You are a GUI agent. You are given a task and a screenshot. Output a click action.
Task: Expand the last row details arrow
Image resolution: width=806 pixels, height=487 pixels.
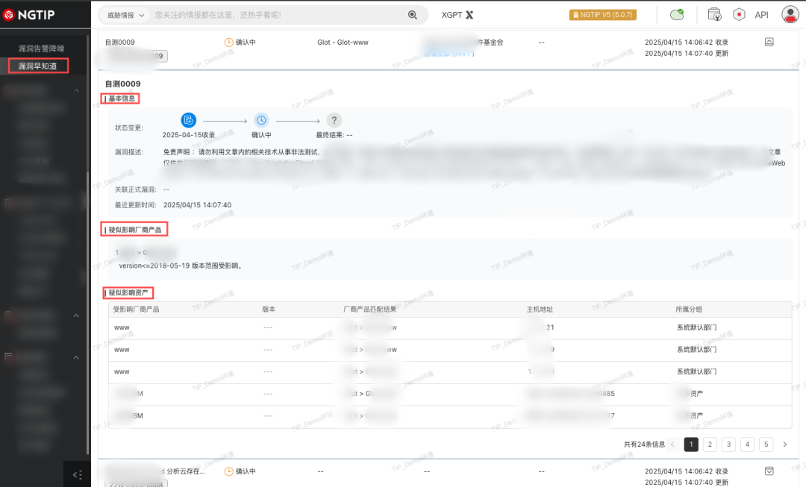click(x=769, y=471)
